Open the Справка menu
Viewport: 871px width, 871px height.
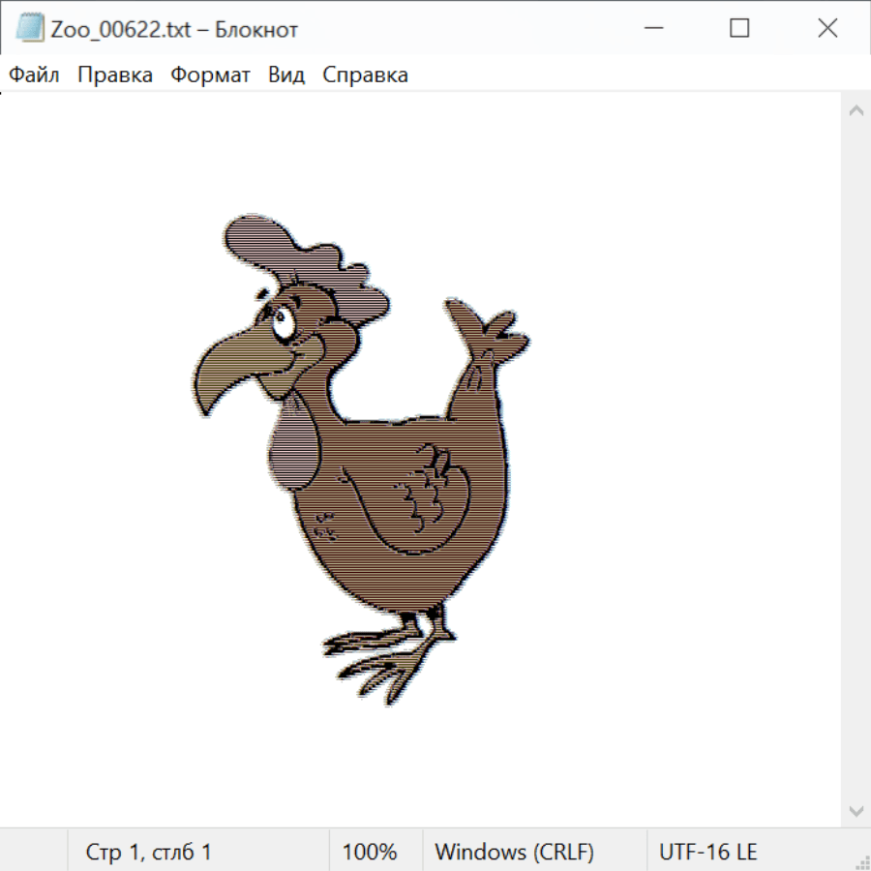[x=365, y=75]
